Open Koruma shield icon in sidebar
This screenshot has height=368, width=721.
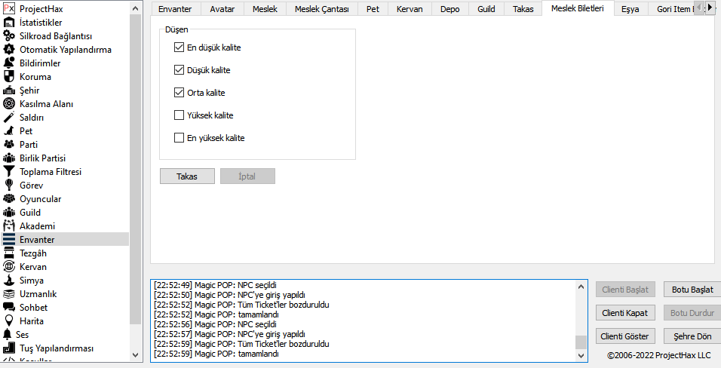[x=9, y=77]
